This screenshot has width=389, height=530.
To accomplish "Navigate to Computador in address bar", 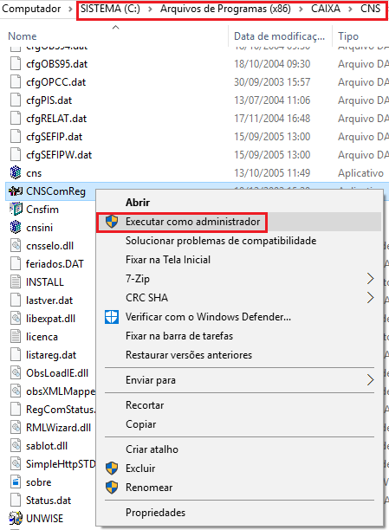I will click(x=31, y=9).
